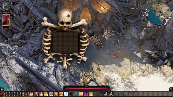Use golden figures skill icon
Viewport: 173px width, 97px height.
coord(61,94)
